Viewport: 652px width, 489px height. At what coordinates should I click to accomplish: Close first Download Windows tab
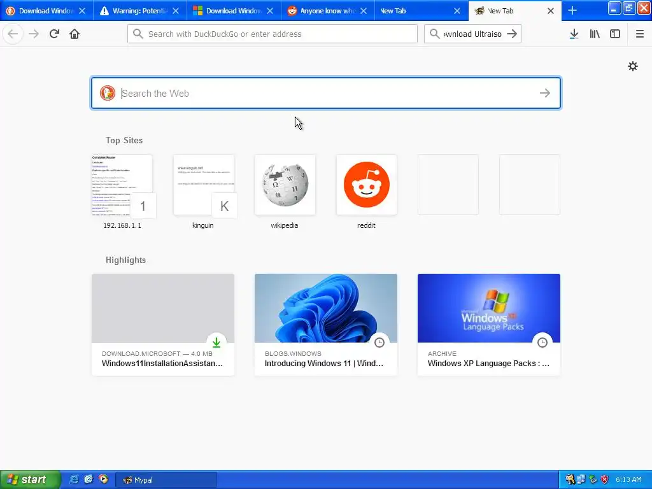pos(82,11)
